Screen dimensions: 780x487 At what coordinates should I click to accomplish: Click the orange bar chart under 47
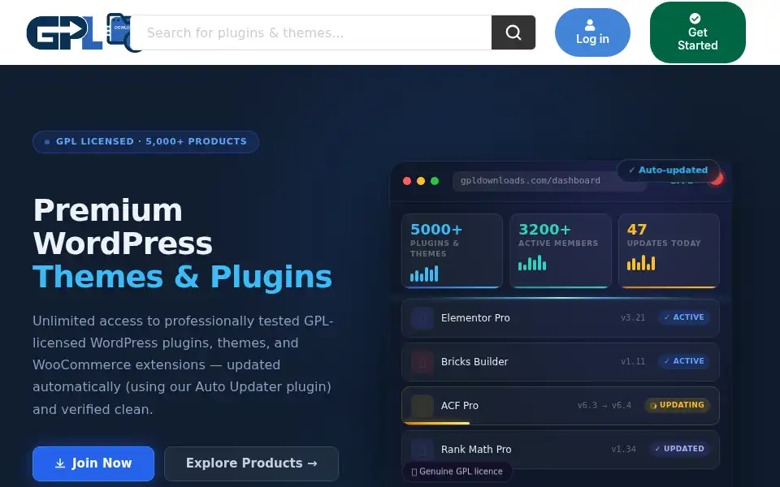coord(641,263)
